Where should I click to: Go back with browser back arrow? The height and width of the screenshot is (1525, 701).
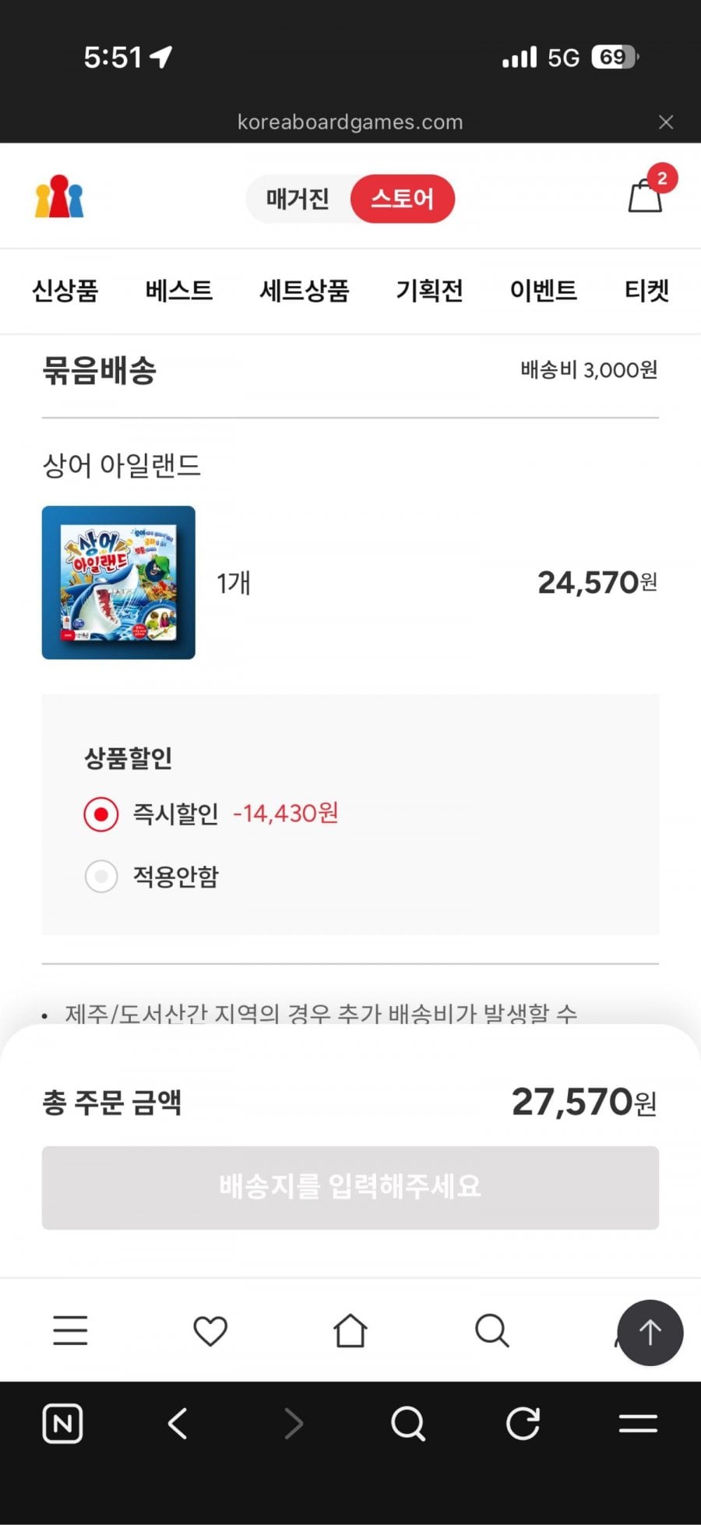tap(178, 1424)
